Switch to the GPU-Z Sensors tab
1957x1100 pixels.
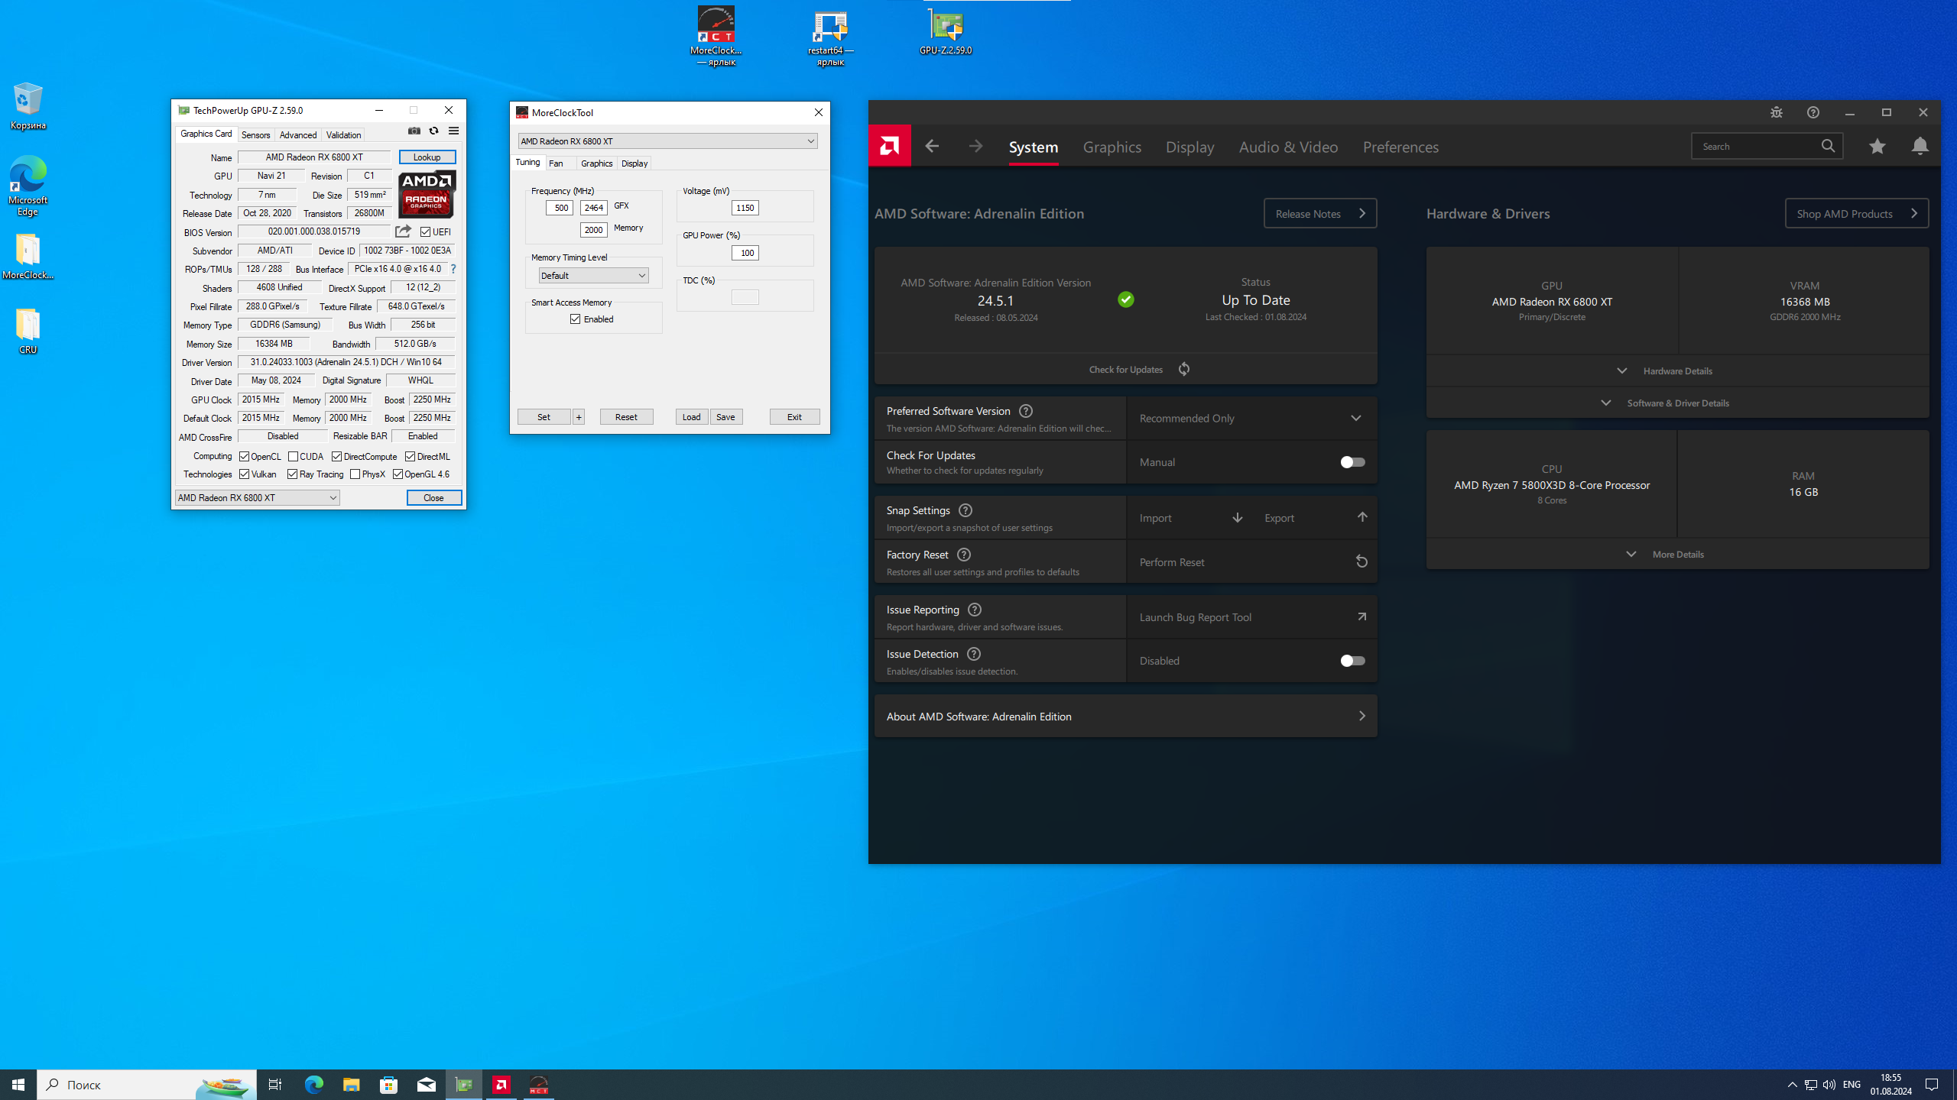[x=255, y=135]
